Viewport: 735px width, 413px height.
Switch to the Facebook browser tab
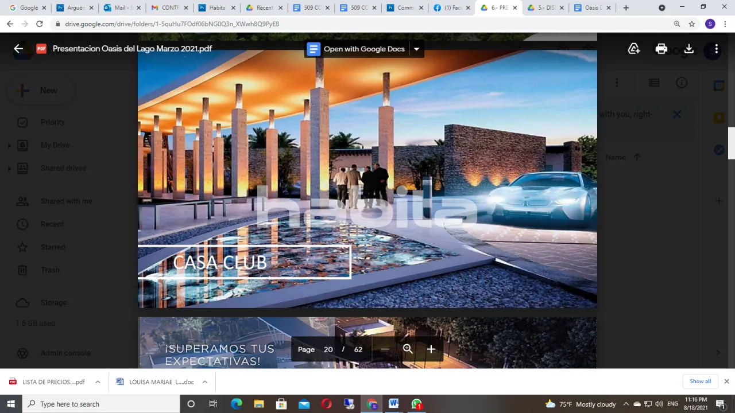(x=451, y=8)
